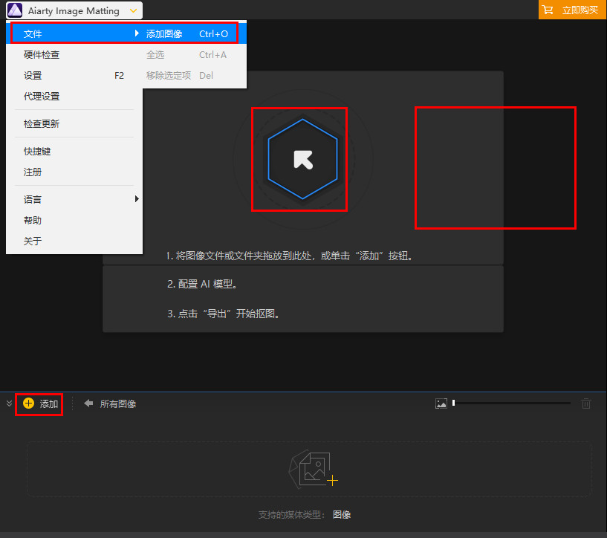Click 所有图像 label in toolbar
607x538 pixels.
pyautogui.click(x=119, y=403)
